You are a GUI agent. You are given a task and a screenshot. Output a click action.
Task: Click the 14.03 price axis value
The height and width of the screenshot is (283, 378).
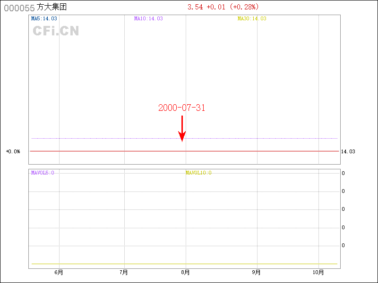348,151
